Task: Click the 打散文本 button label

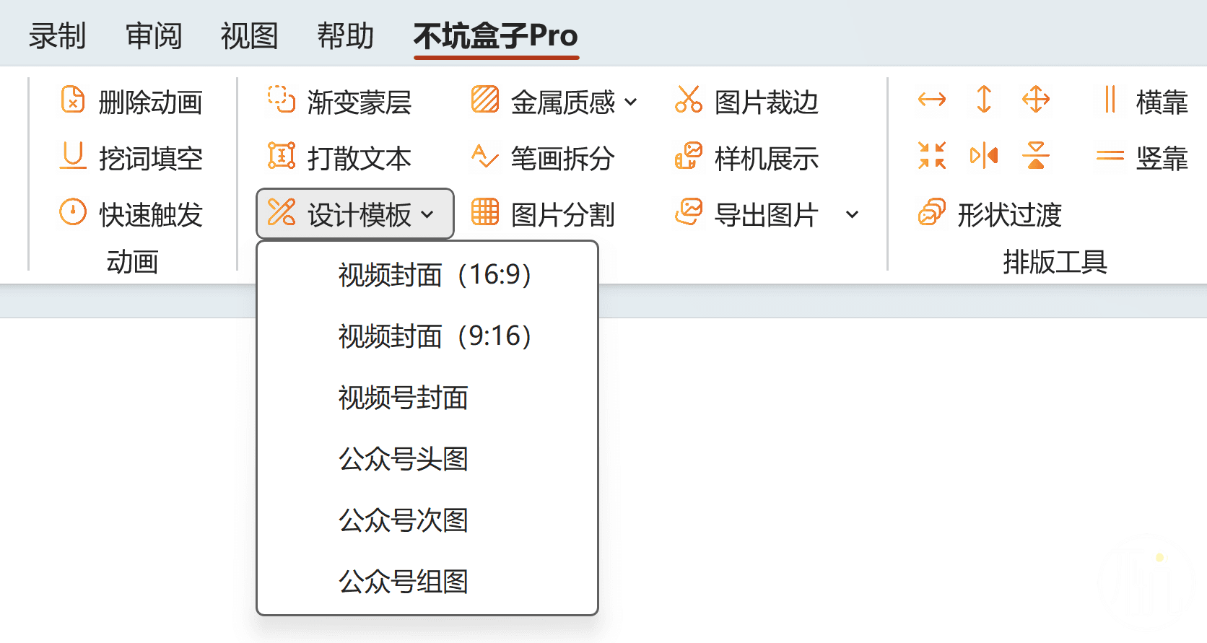Action: click(360, 158)
